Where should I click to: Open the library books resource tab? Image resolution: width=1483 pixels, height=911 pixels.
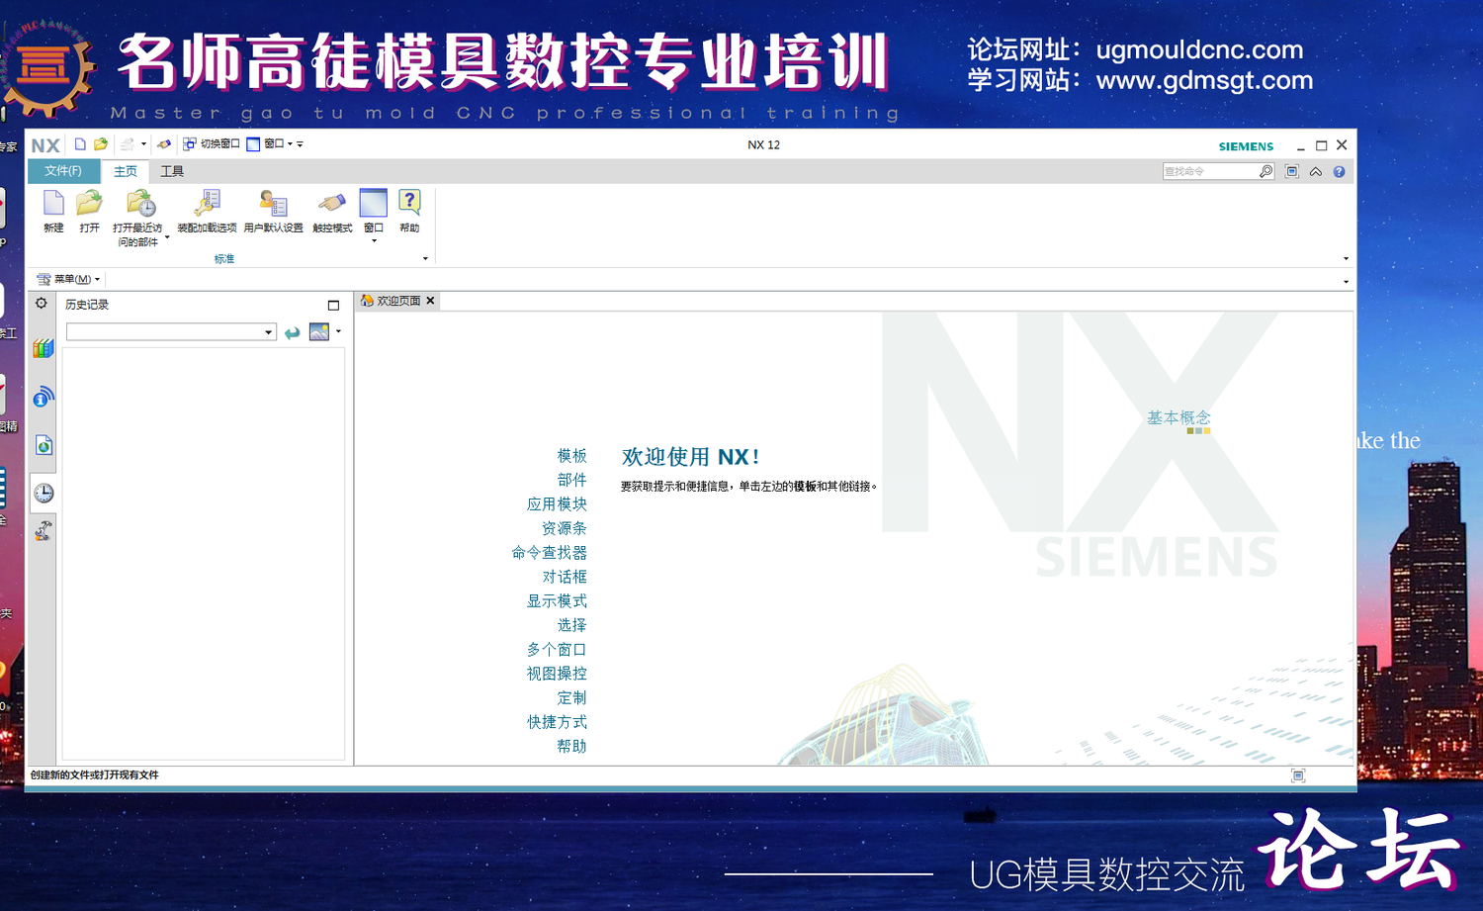[x=43, y=348]
